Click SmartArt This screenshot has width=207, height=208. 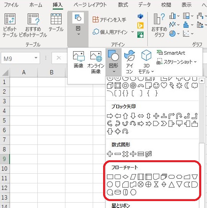(x=171, y=53)
